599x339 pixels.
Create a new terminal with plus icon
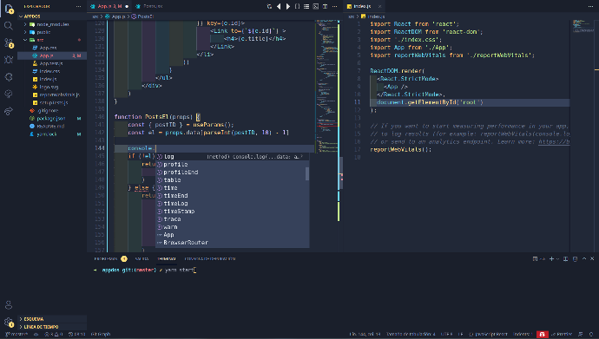(551, 259)
